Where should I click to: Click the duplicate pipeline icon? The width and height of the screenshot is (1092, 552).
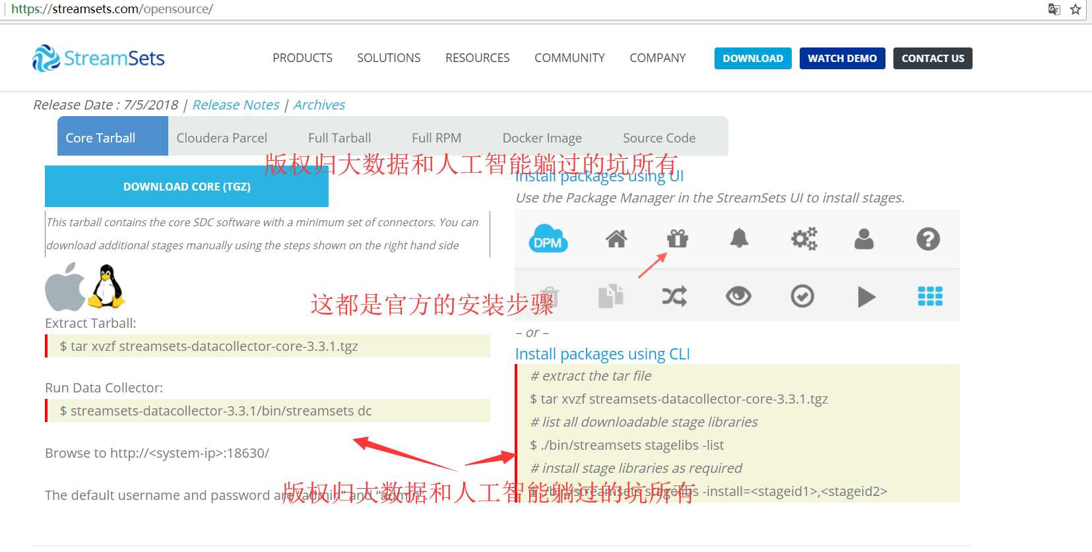(x=610, y=296)
